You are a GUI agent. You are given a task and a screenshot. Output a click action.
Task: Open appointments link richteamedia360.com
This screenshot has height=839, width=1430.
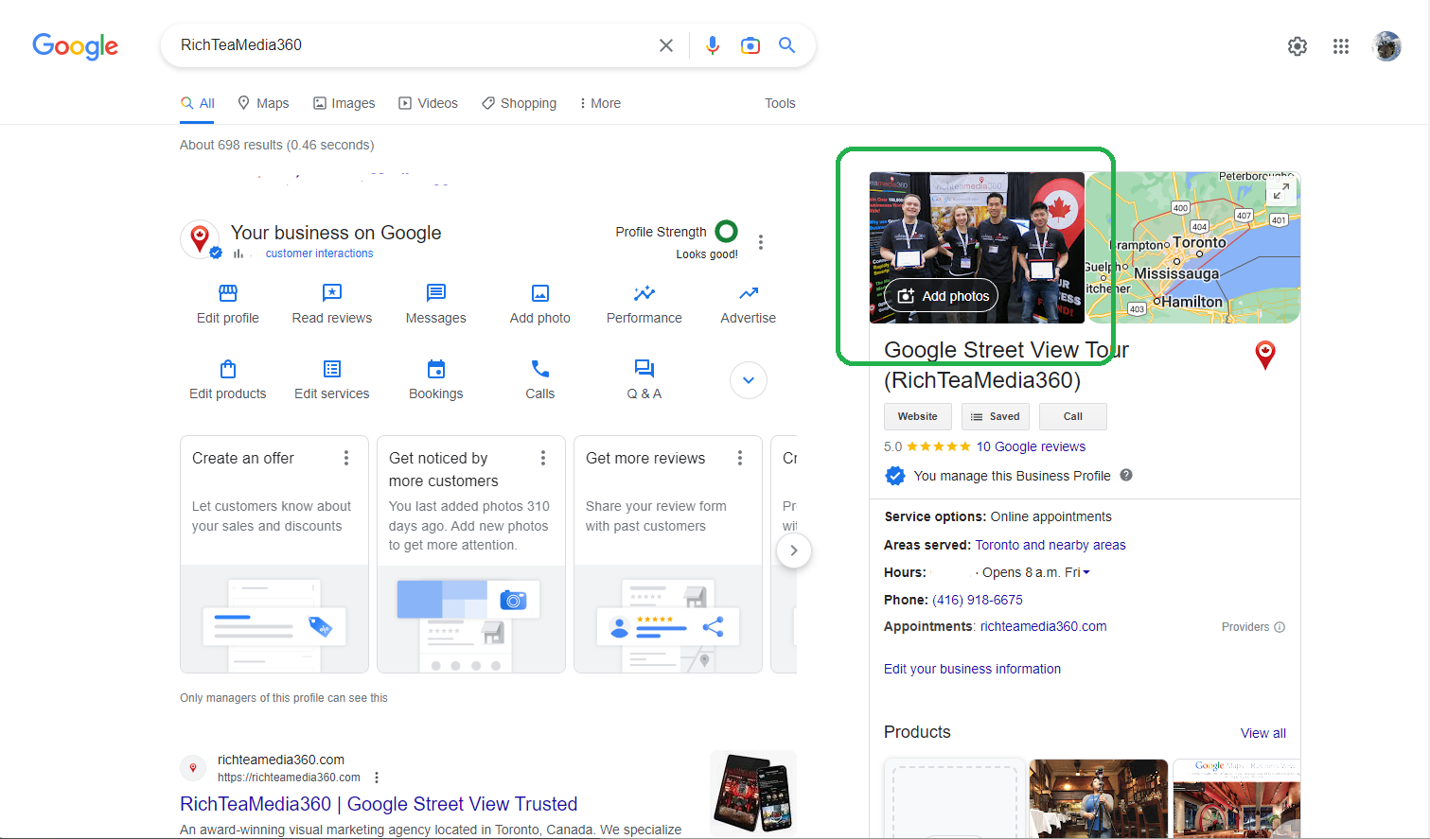[x=1043, y=626]
